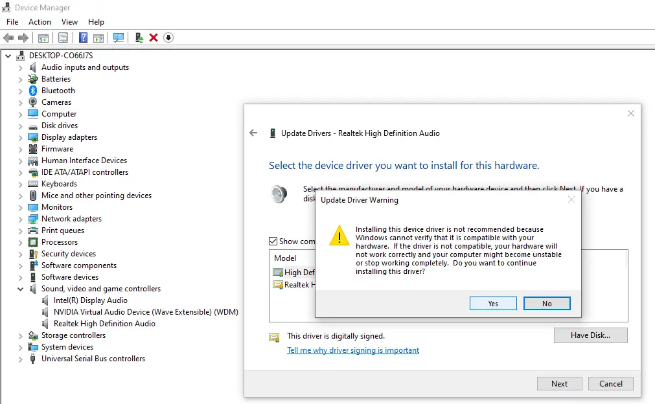Viewport: 655px width, 404px height.
Task: Click the Firmware category icon
Action: tap(33, 149)
